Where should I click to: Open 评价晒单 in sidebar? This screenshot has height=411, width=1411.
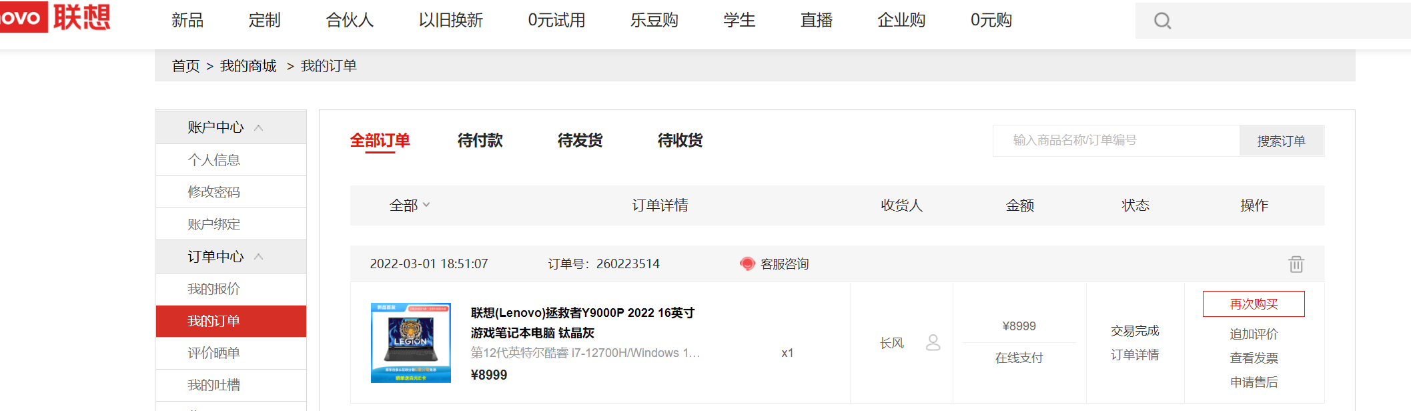click(x=231, y=353)
